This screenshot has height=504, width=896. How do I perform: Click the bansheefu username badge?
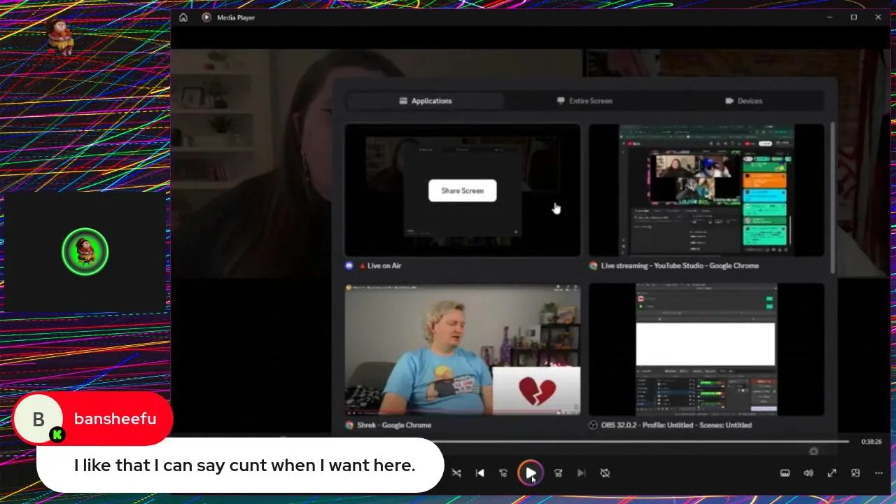[115, 419]
